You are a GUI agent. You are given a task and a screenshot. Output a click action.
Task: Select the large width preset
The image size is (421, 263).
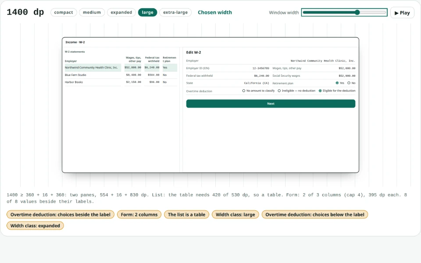tap(147, 12)
